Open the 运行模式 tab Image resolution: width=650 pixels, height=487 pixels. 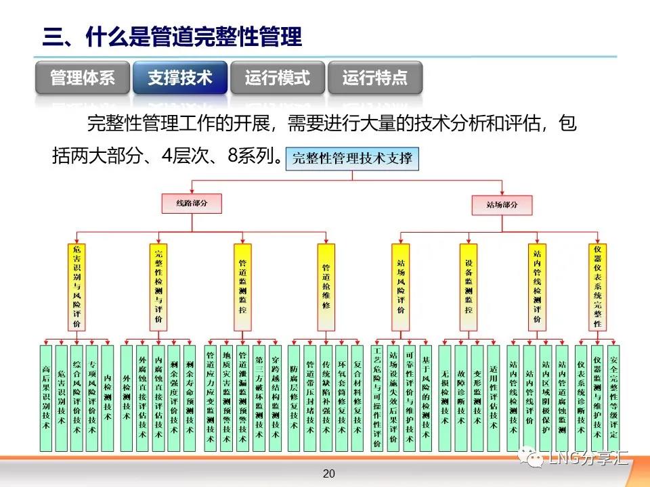(x=278, y=77)
